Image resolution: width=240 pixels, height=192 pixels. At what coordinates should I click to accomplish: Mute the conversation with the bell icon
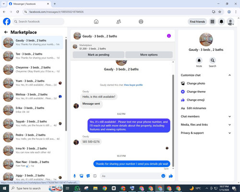pyautogui.click(x=199, y=60)
